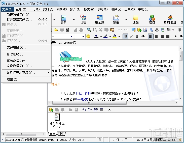Open the 查看 menu
Viewport: 184px width, 143px height.
tap(21, 9)
